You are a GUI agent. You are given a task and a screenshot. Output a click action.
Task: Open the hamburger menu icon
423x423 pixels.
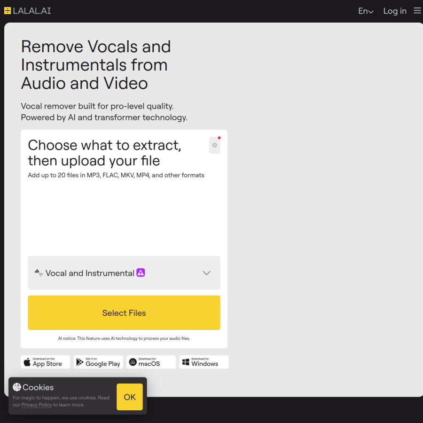tap(417, 10)
